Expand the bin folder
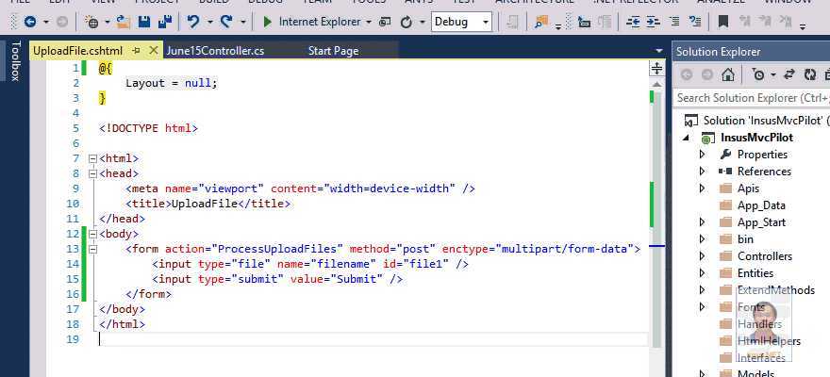This screenshot has width=830, height=377. click(703, 239)
